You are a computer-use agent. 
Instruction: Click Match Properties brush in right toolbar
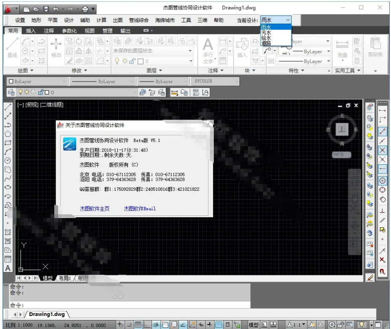point(370,277)
